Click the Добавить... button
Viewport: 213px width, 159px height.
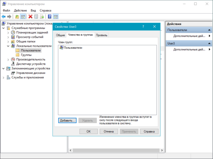point(67,121)
